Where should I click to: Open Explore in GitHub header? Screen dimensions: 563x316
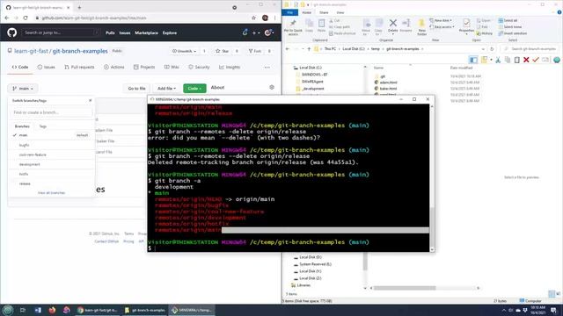[x=170, y=32]
